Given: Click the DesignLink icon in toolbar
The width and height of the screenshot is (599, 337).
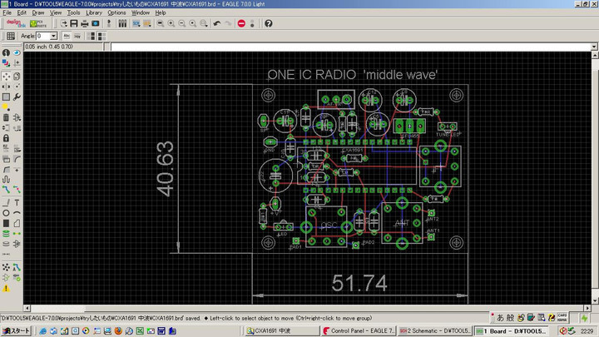Looking at the screenshot, I should (16, 23).
